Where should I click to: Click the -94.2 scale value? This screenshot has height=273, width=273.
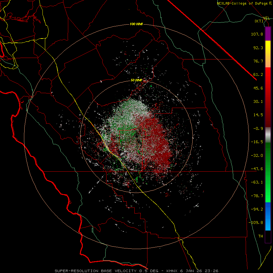(x=257, y=209)
